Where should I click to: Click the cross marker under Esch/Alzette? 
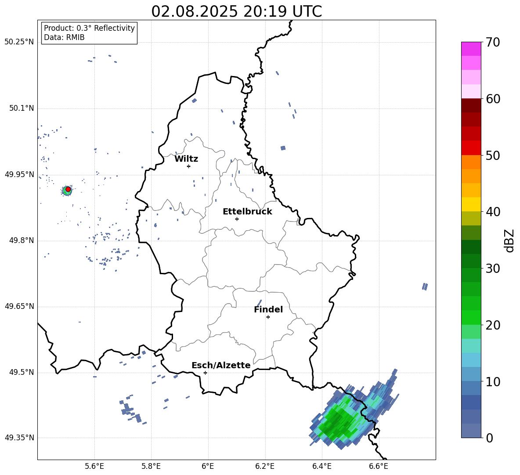pos(205,373)
